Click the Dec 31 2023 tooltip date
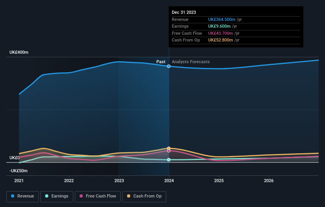The height and width of the screenshot is (207, 325). pos(184,12)
